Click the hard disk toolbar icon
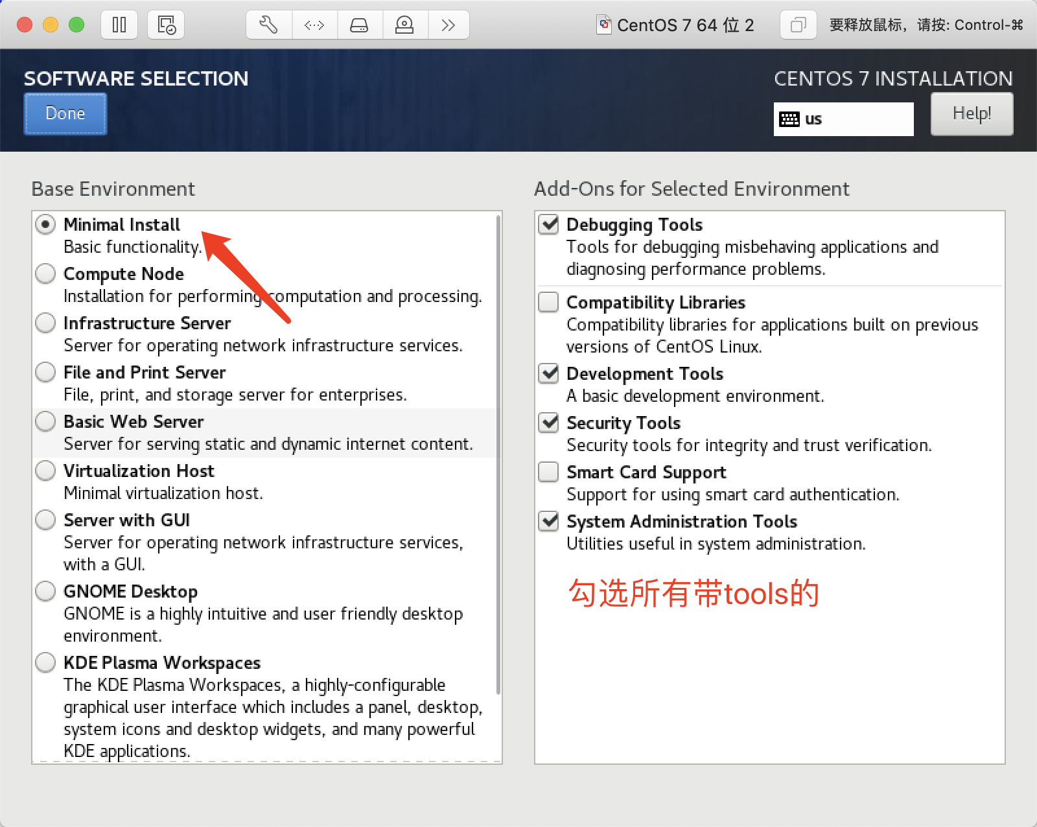Image resolution: width=1037 pixels, height=827 pixels. (x=359, y=25)
